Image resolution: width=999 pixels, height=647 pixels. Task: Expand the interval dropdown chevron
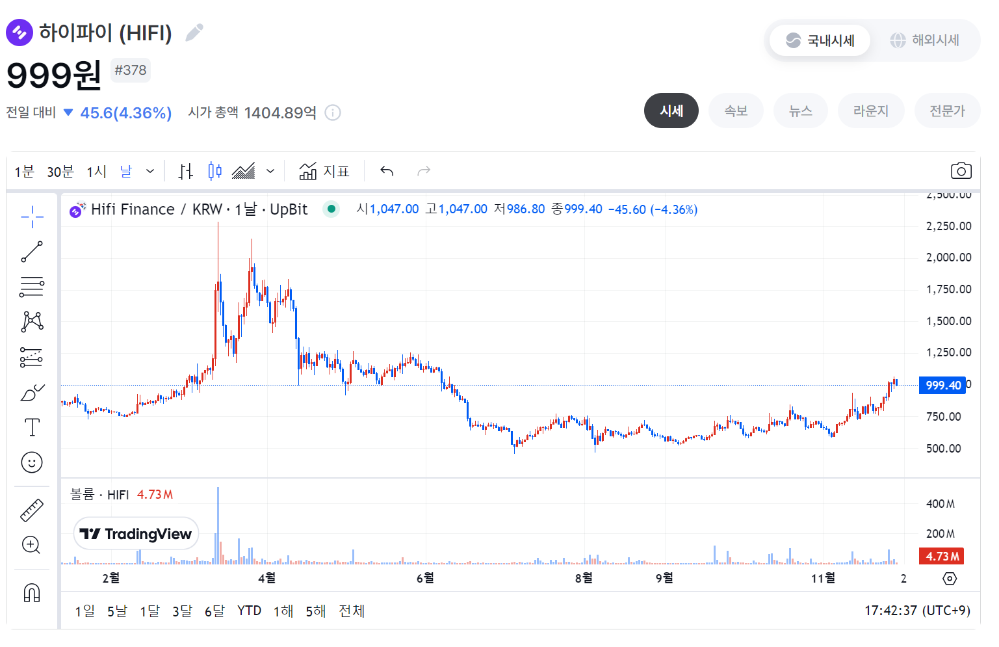150,171
